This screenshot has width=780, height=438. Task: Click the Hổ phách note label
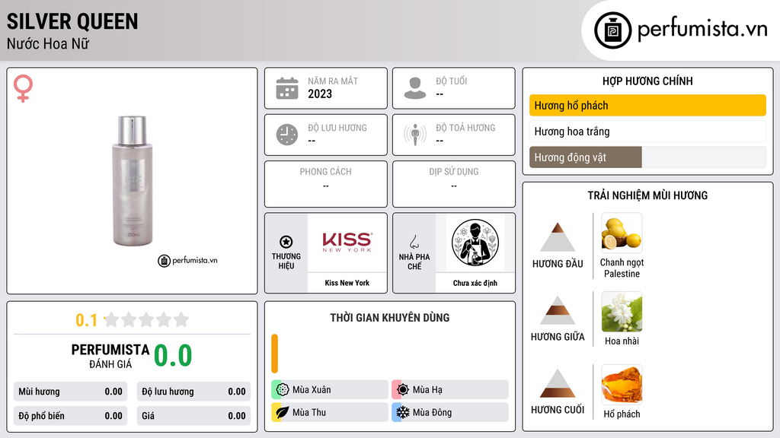click(622, 414)
